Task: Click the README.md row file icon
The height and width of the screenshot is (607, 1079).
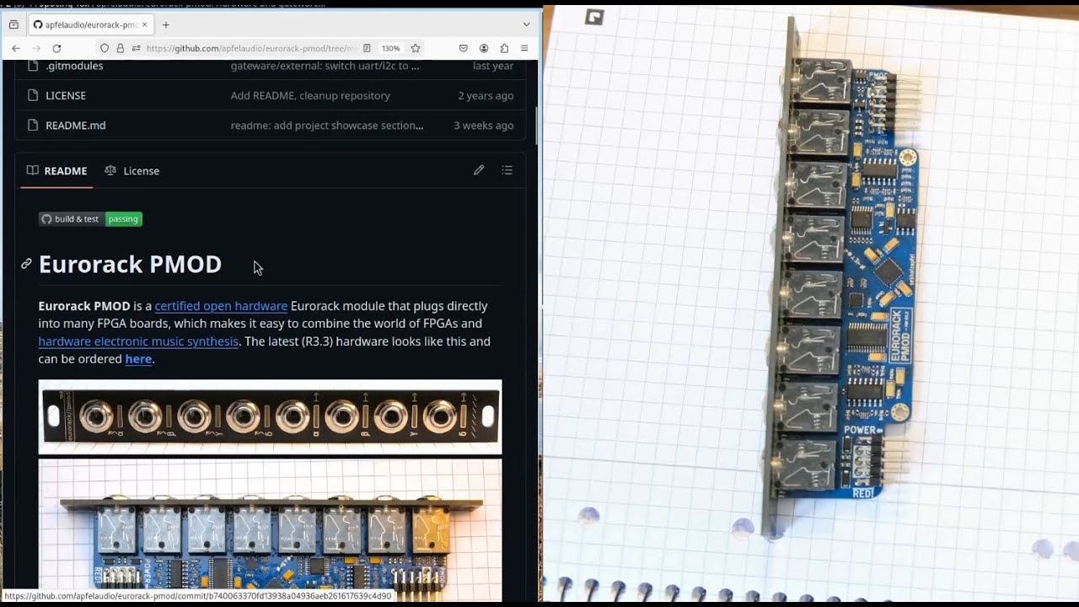Action: 33,125
